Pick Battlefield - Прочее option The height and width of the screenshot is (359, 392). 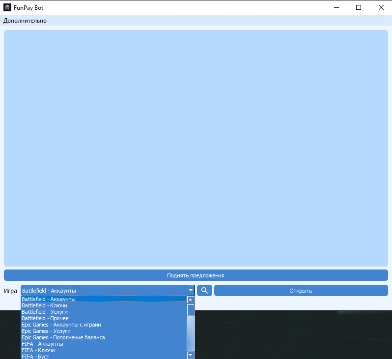104,318
